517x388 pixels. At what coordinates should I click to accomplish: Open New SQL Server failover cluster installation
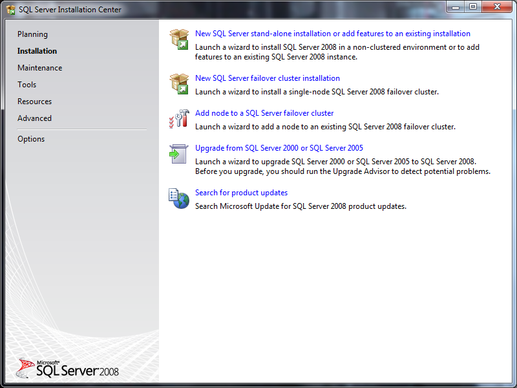(268, 78)
